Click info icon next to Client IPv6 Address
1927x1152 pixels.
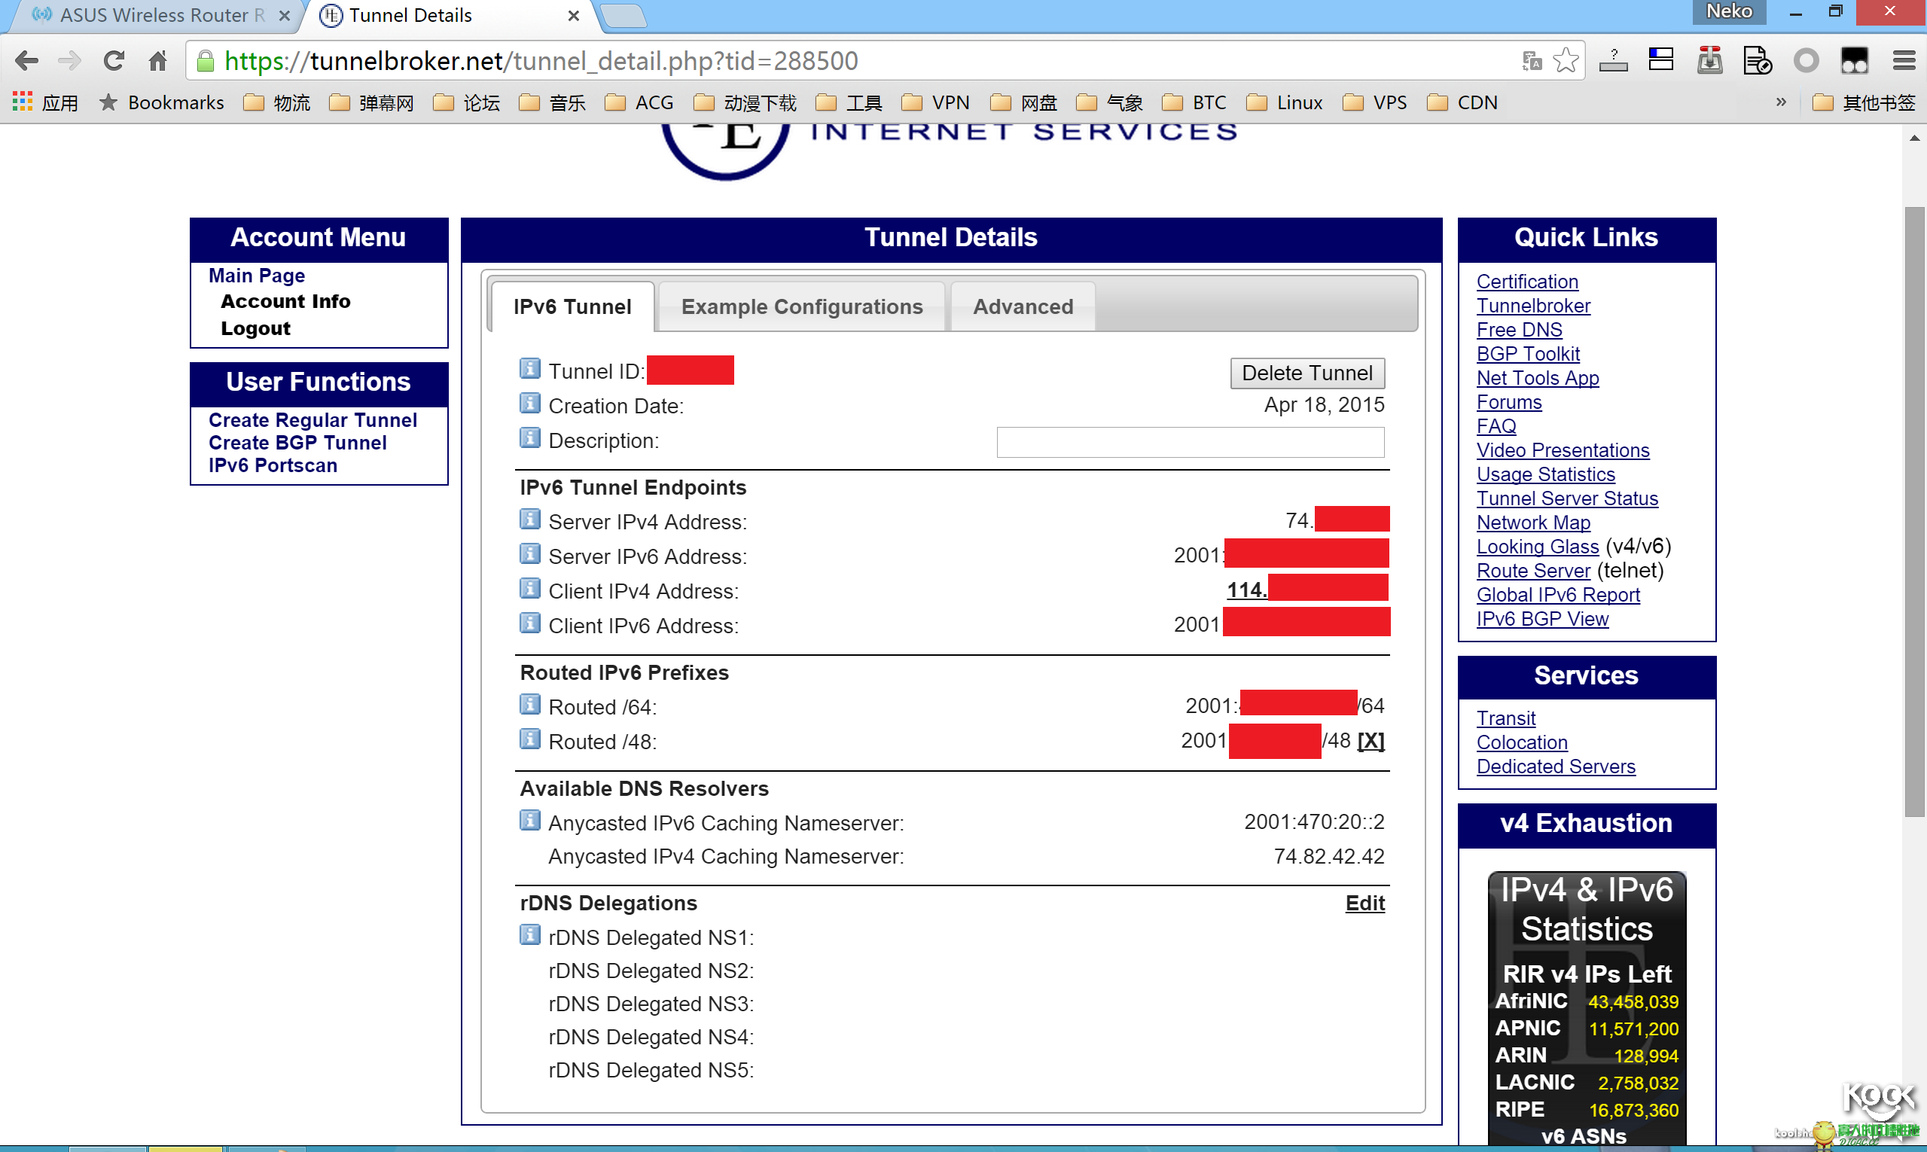(x=529, y=623)
